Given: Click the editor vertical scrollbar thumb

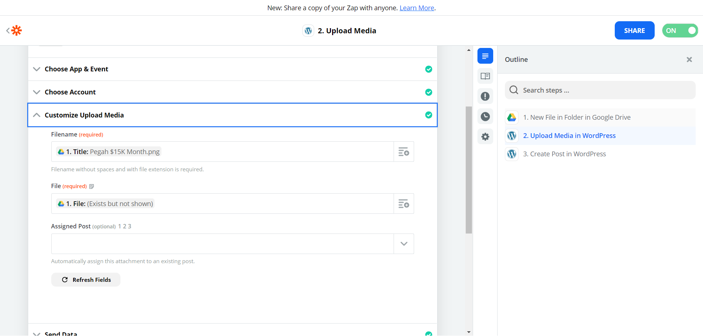Looking at the screenshot, I should tap(469, 170).
